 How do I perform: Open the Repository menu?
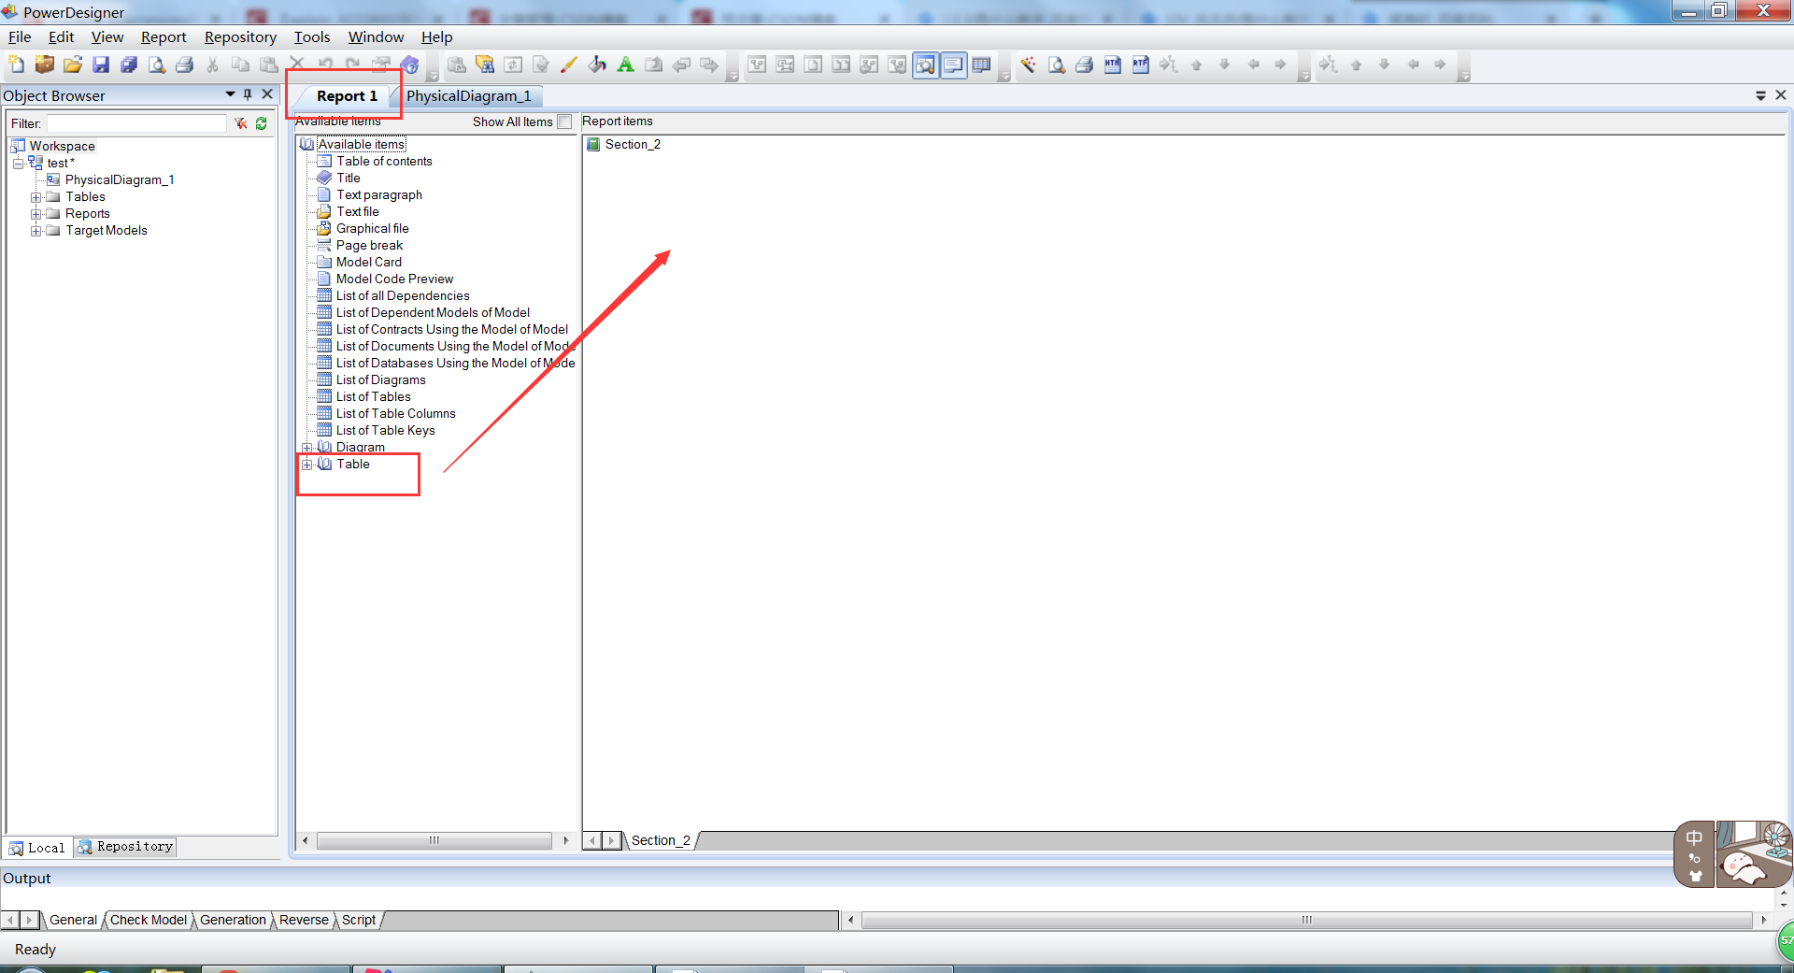(x=240, y=36)
